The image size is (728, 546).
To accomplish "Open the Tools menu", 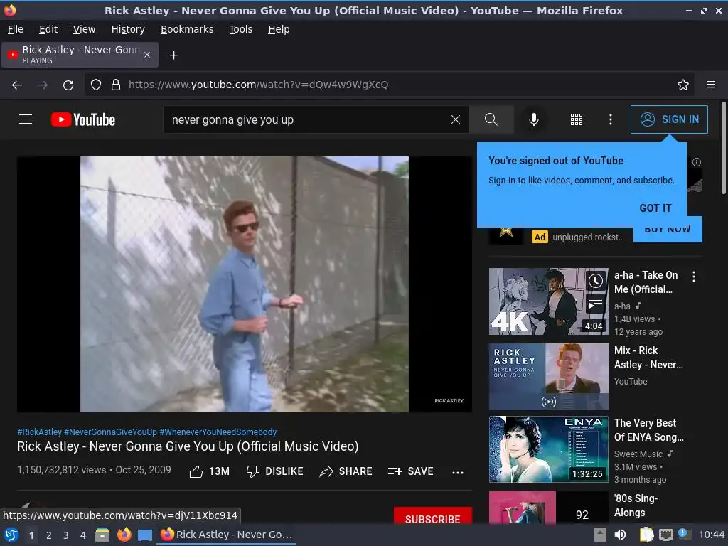I will coord(240,29).
